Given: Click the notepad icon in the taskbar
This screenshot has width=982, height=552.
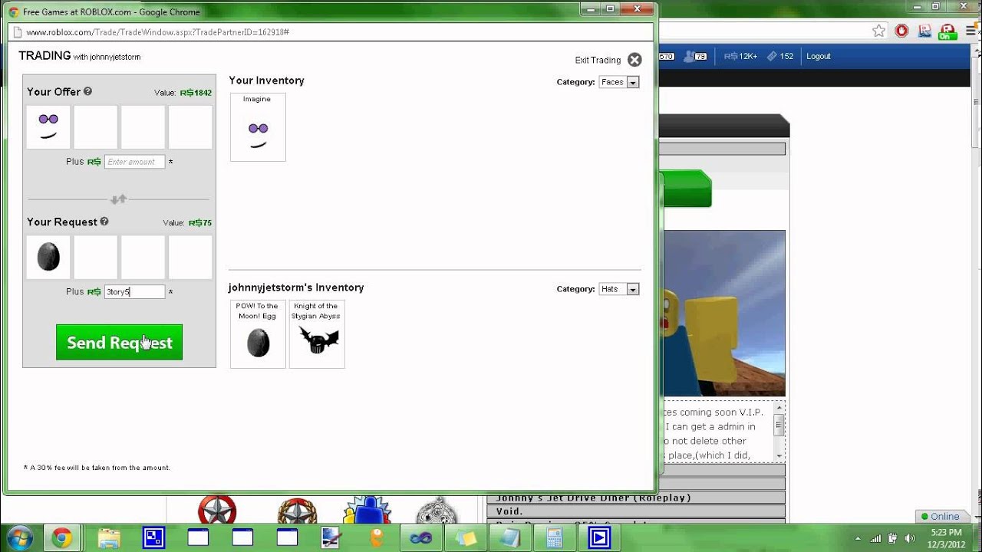Looking at the screenshot, I should pos(509,538).
